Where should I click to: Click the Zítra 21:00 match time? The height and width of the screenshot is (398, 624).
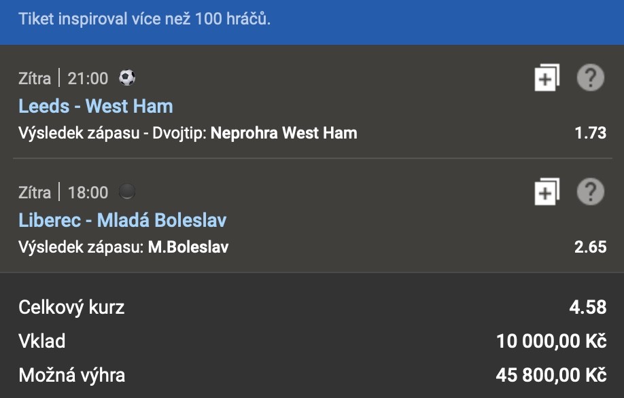63,78
